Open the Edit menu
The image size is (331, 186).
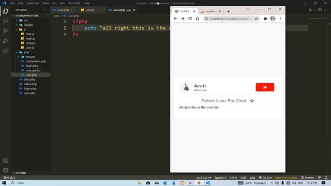pyautogui.click(x=21, y=3)
